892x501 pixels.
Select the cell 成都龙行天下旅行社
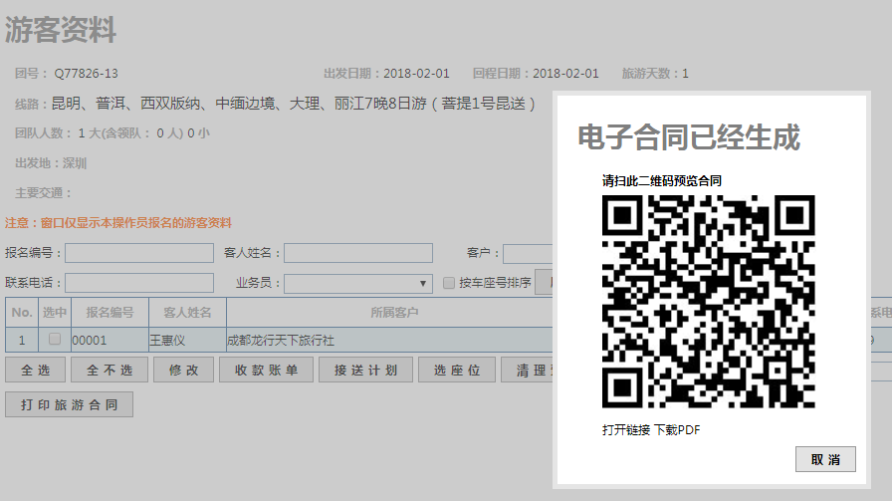click(x=389, y=341)
